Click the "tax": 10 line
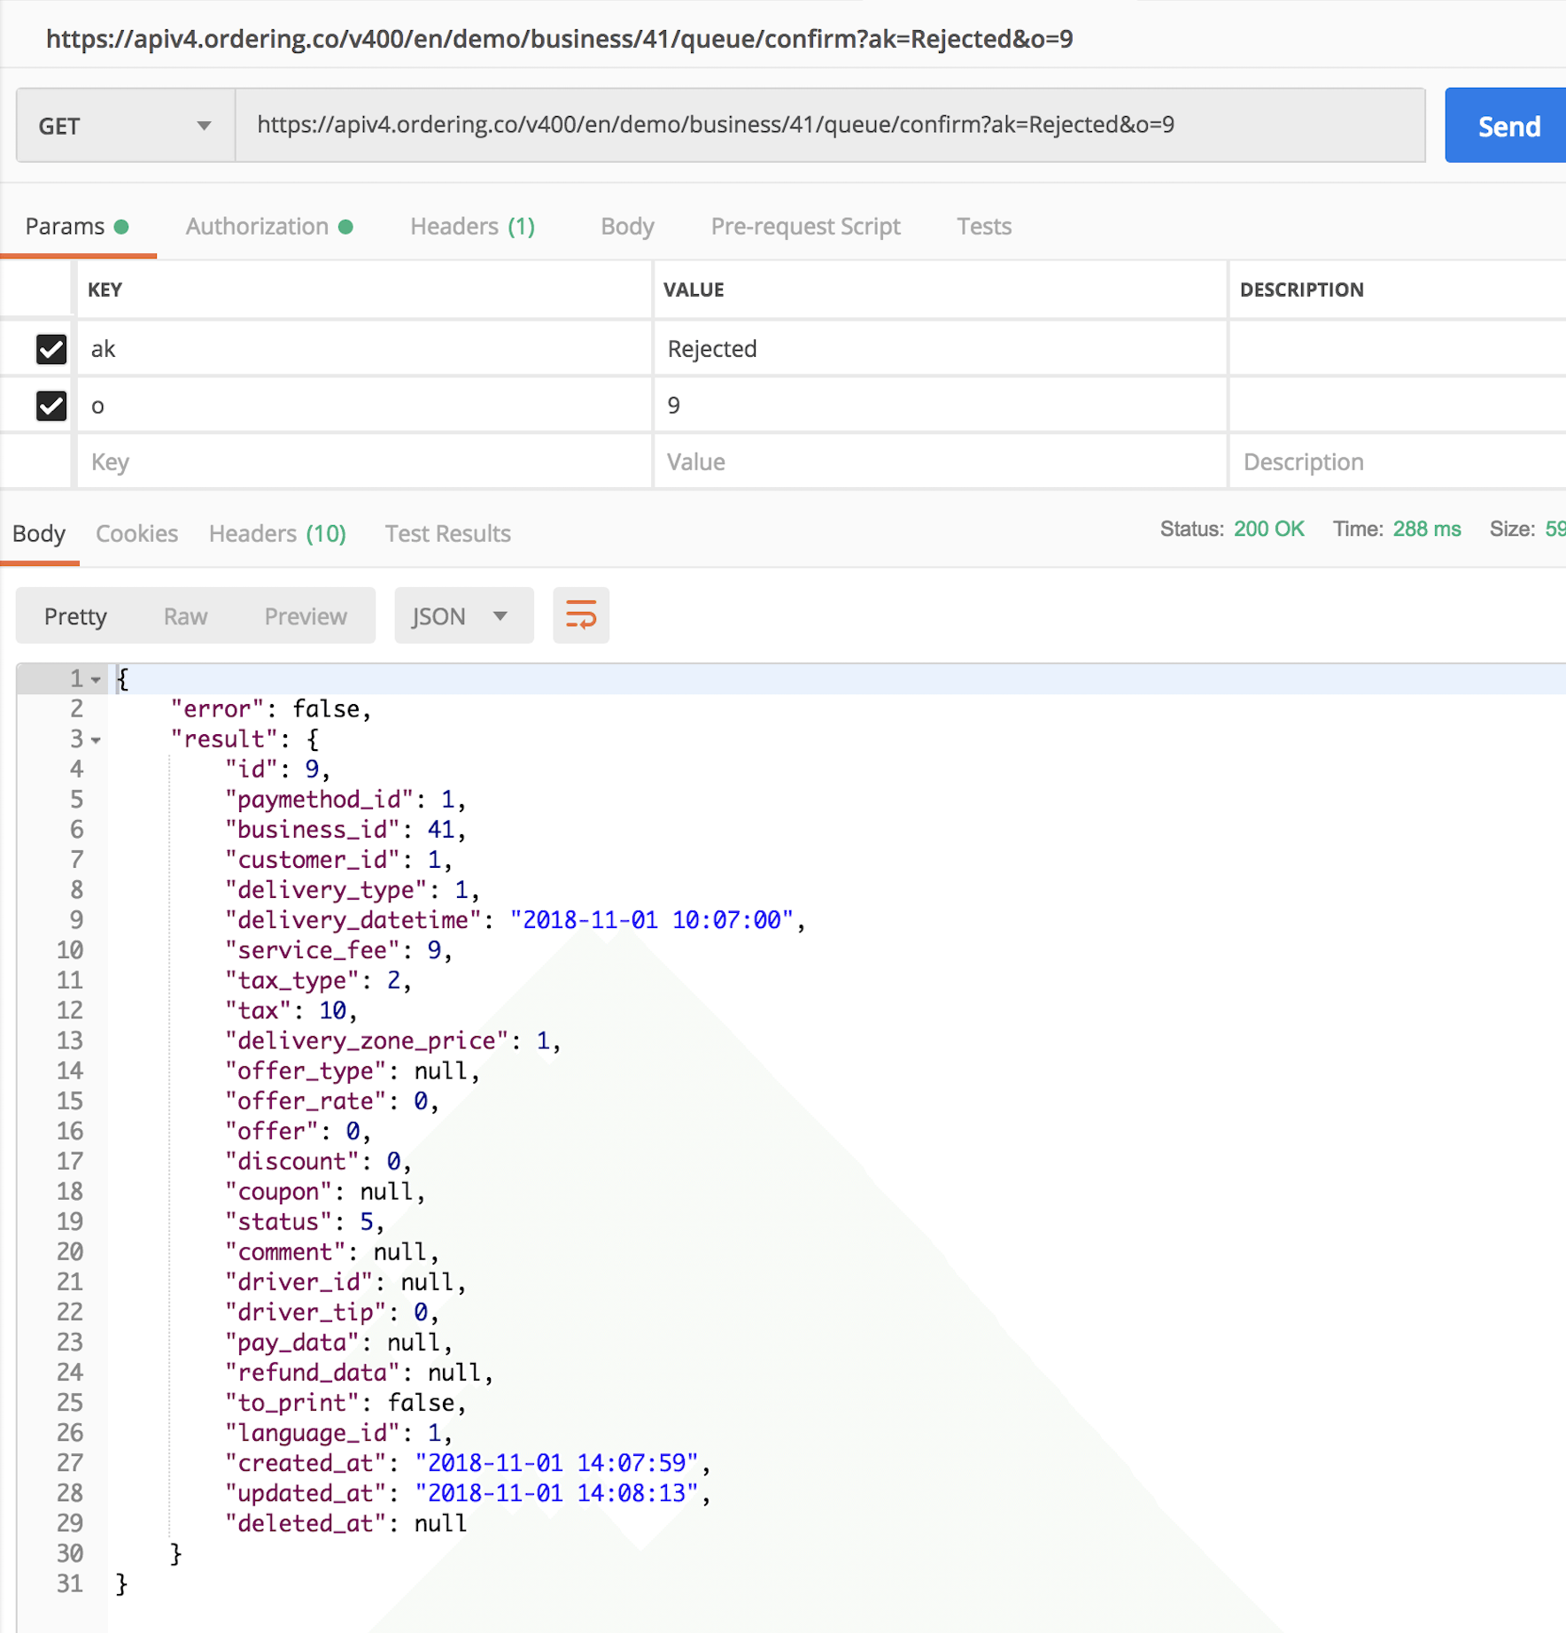 point(291,1010)
